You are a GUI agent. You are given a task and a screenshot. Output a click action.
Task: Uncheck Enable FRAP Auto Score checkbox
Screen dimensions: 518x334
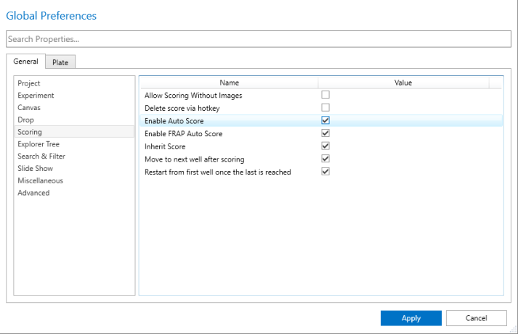pyautogui.click(x=325, y=133)
